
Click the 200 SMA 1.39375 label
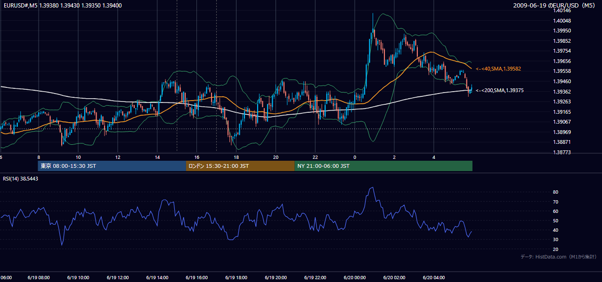click(x=500, y=90)
